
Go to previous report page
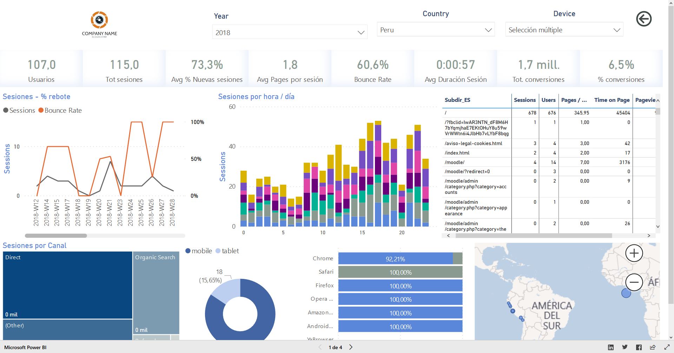click(x=320, y=347)
